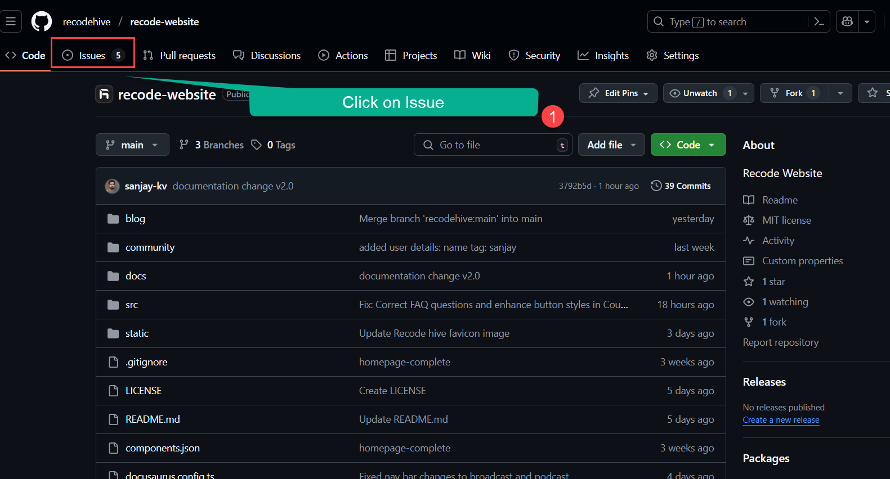
Task: Open commit 'Create LICENSE'
Action: click(x=392, y=391)
